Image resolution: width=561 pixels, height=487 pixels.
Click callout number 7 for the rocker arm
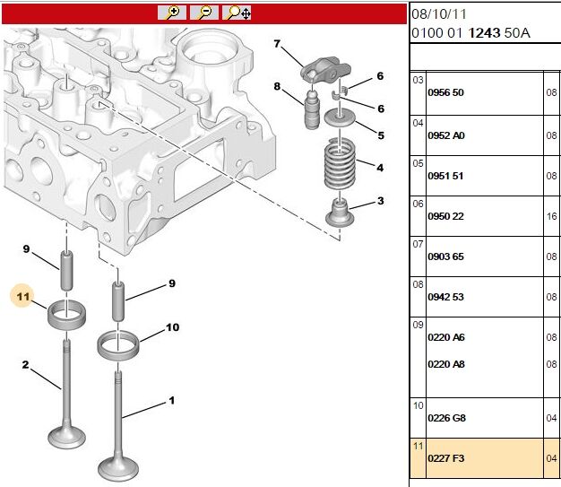click(277, 44)
